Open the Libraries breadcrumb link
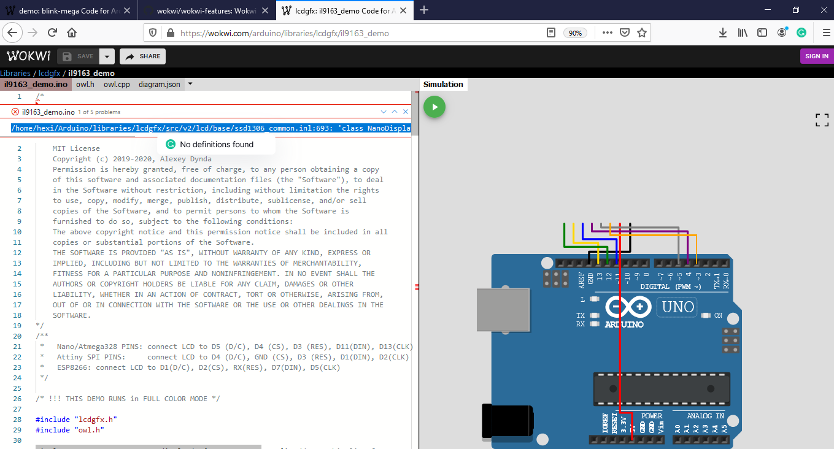Viewport: 834px width, 449px height. [15, 73]
